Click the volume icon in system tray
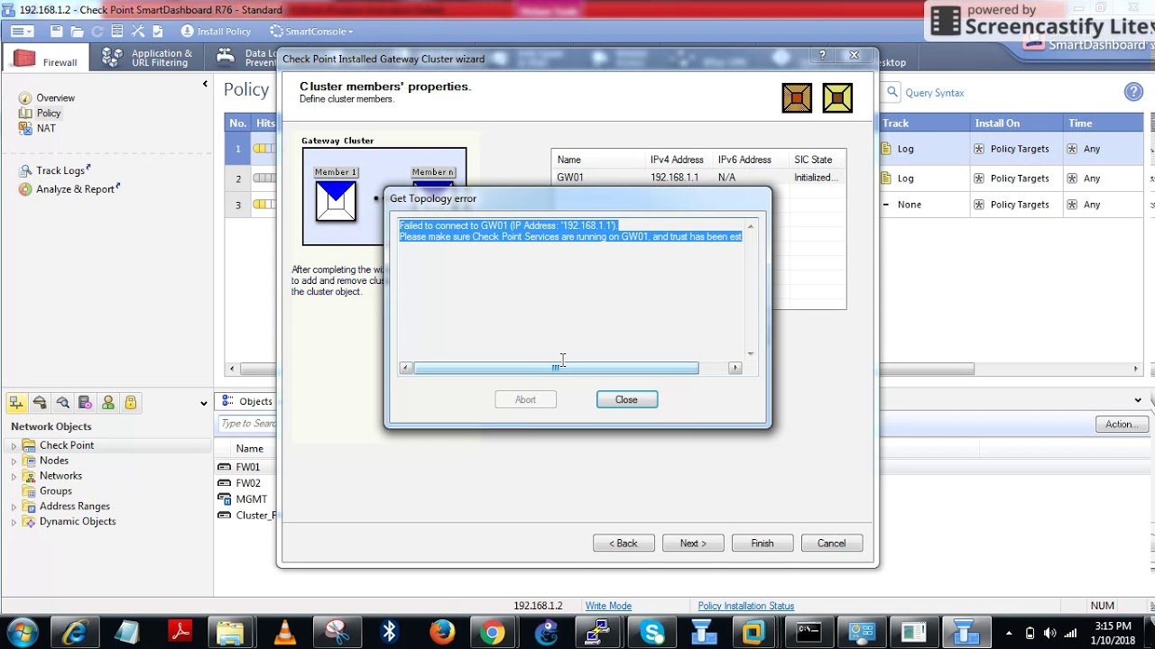Screen dimensions: 1155x649 point(1049,633)
